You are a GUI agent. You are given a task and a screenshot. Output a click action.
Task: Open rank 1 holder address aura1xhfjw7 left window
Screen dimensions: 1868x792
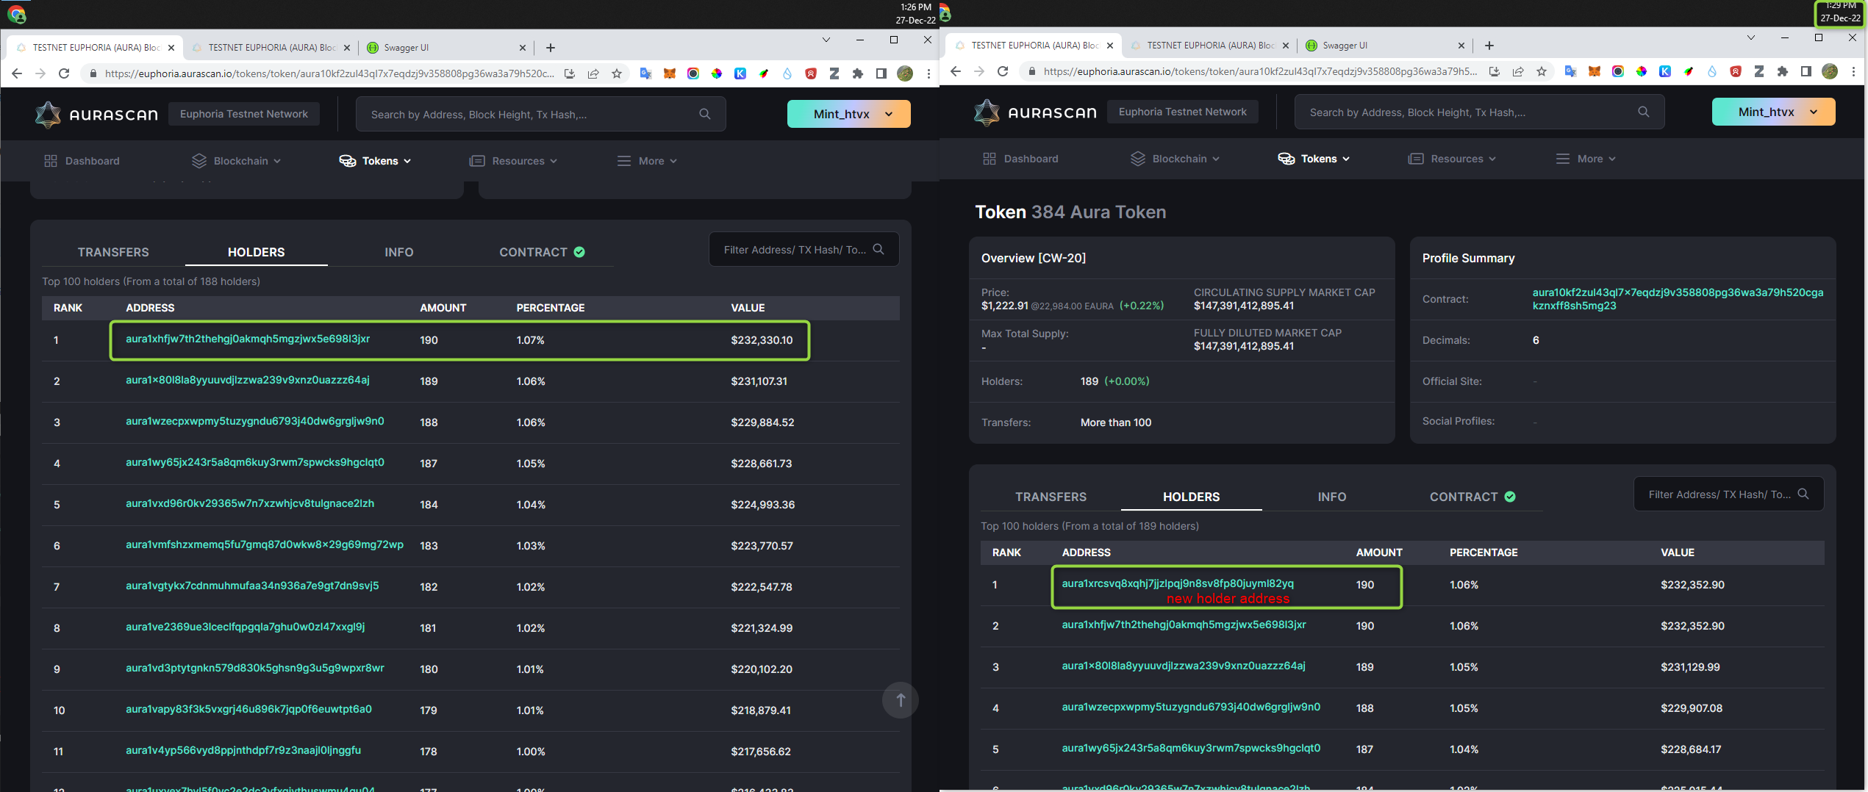(x=248, y=339)
